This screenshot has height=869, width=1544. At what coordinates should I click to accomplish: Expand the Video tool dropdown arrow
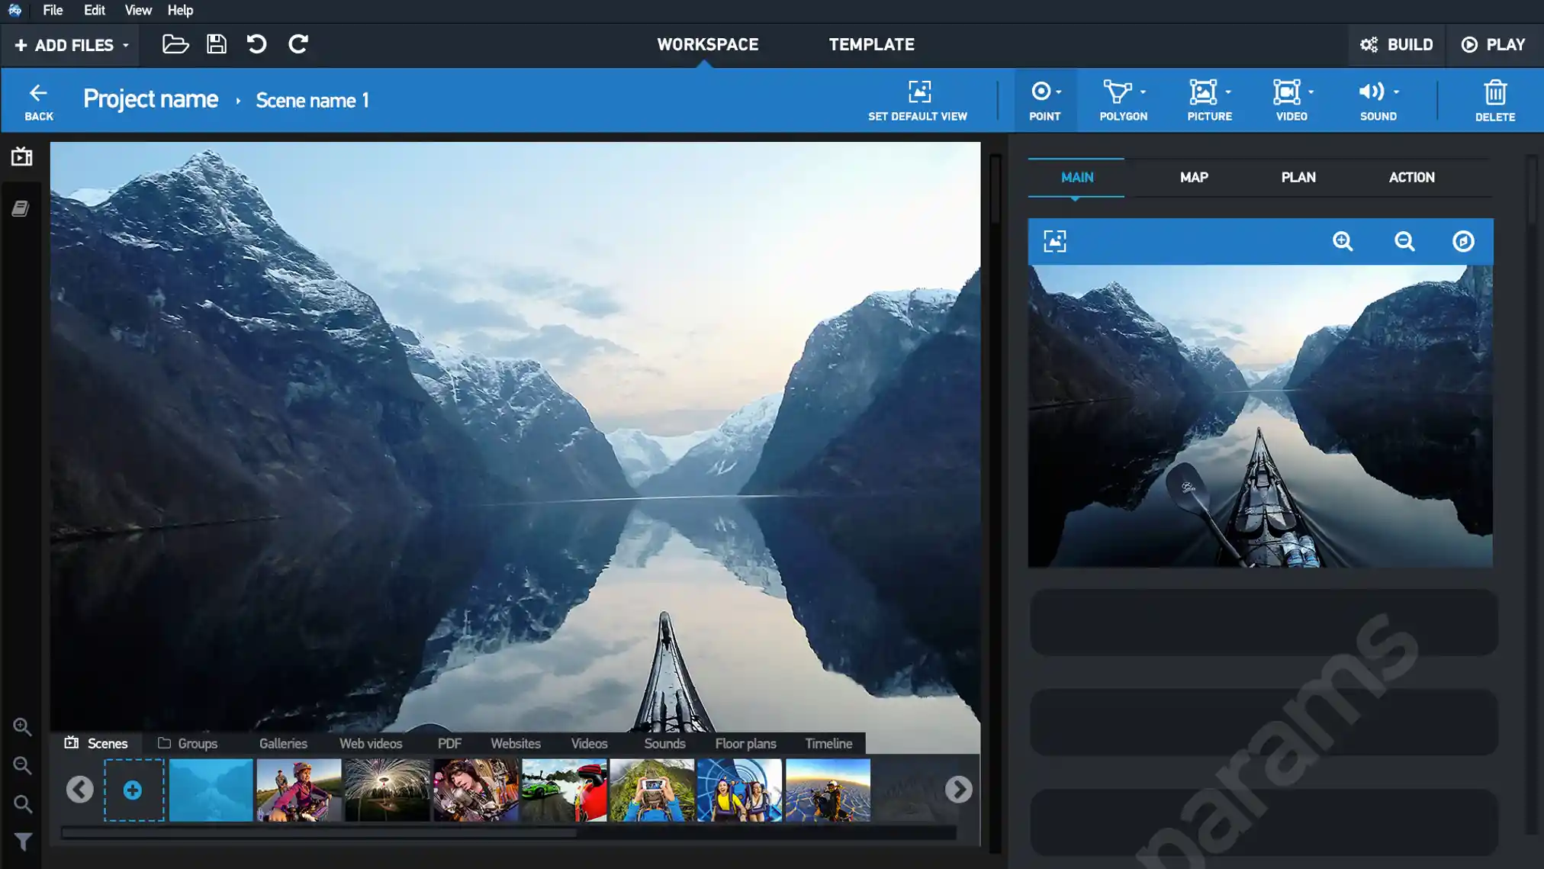[1311, 92]
